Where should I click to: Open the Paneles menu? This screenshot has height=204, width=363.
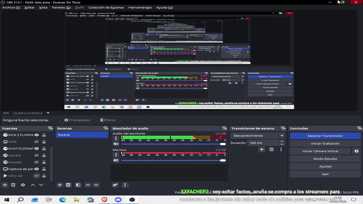point(61,7)
